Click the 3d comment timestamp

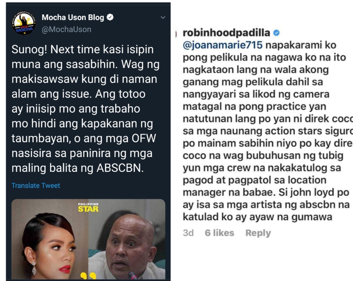[188, 233]
